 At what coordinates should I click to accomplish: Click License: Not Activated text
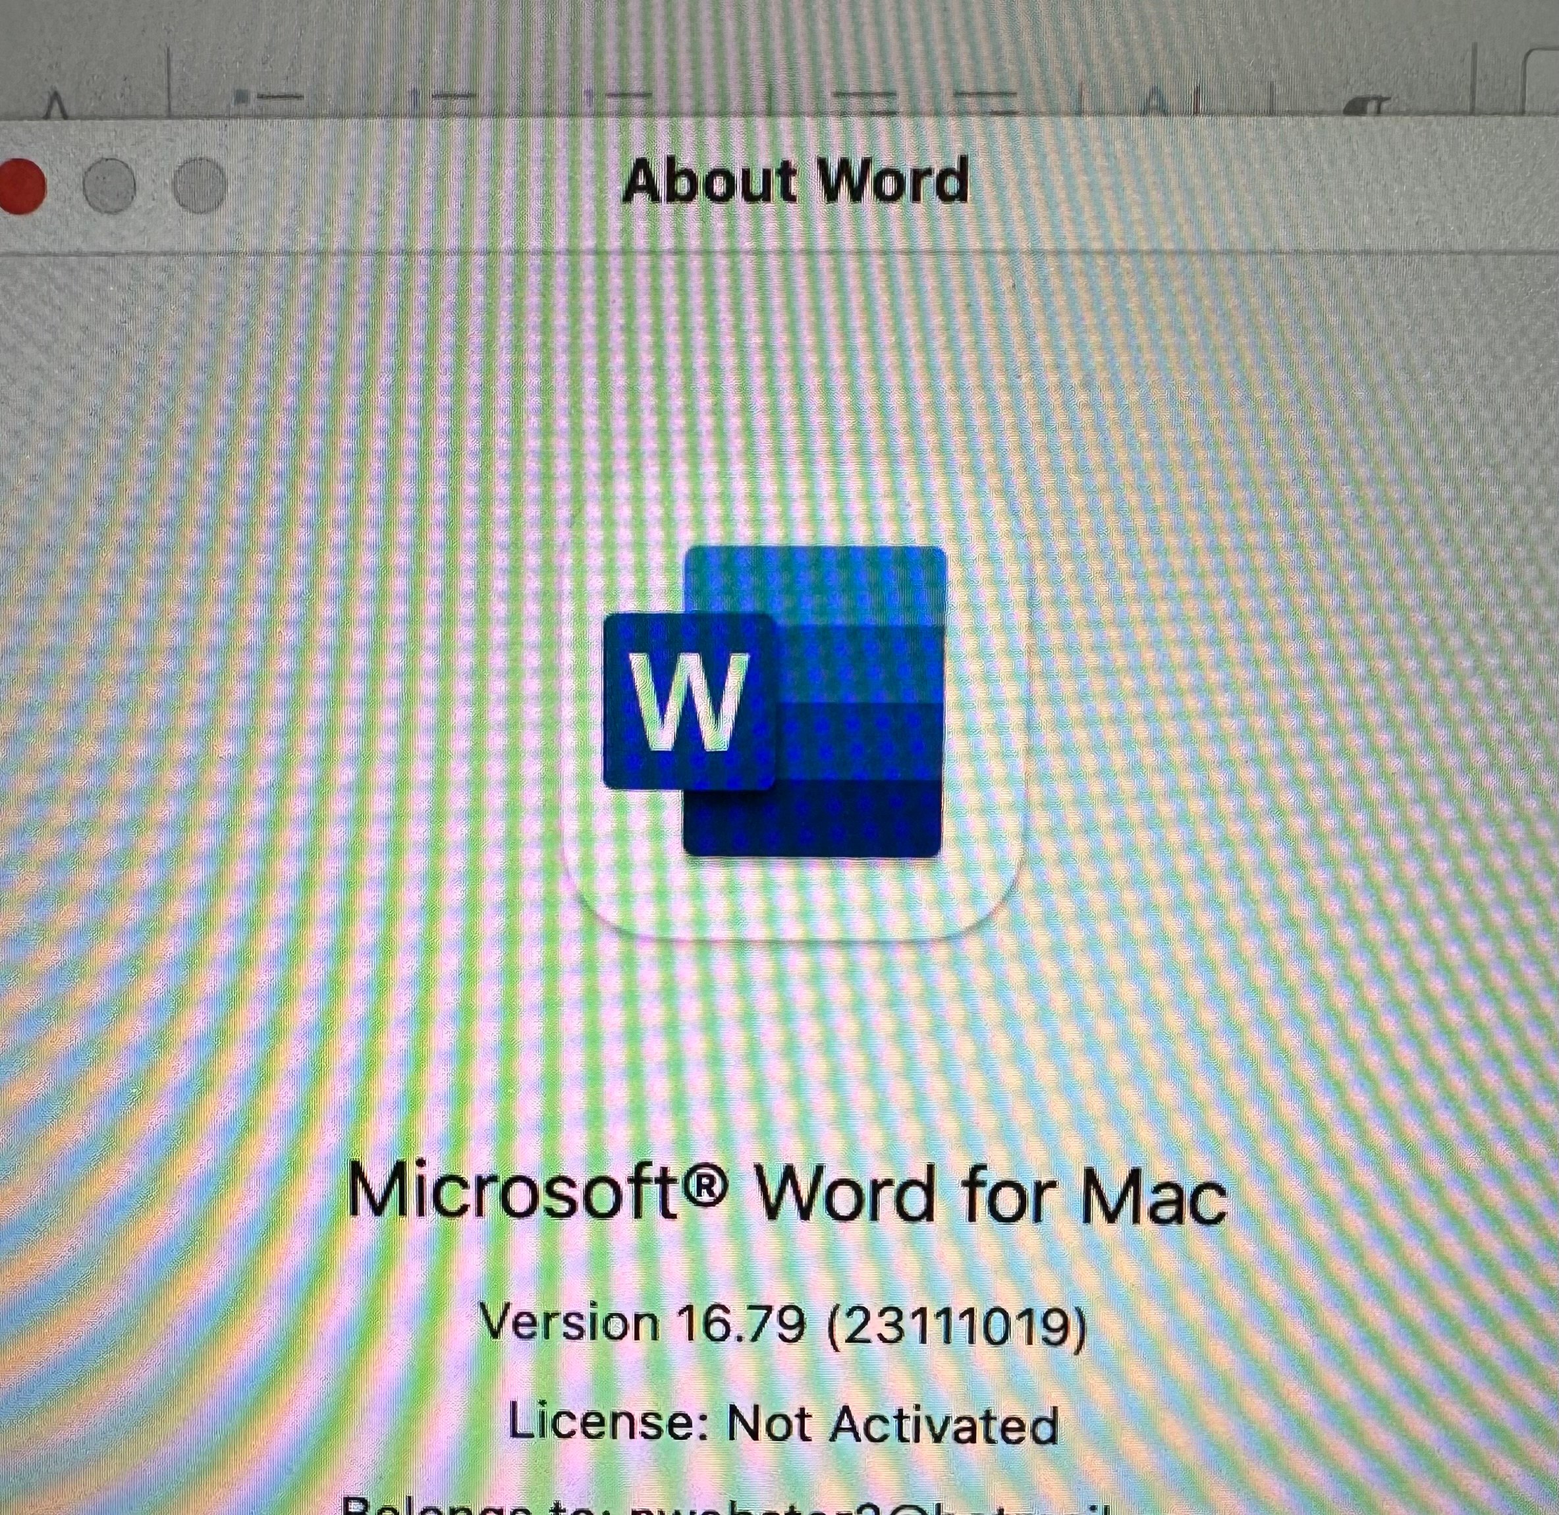tap(783, 1423)
